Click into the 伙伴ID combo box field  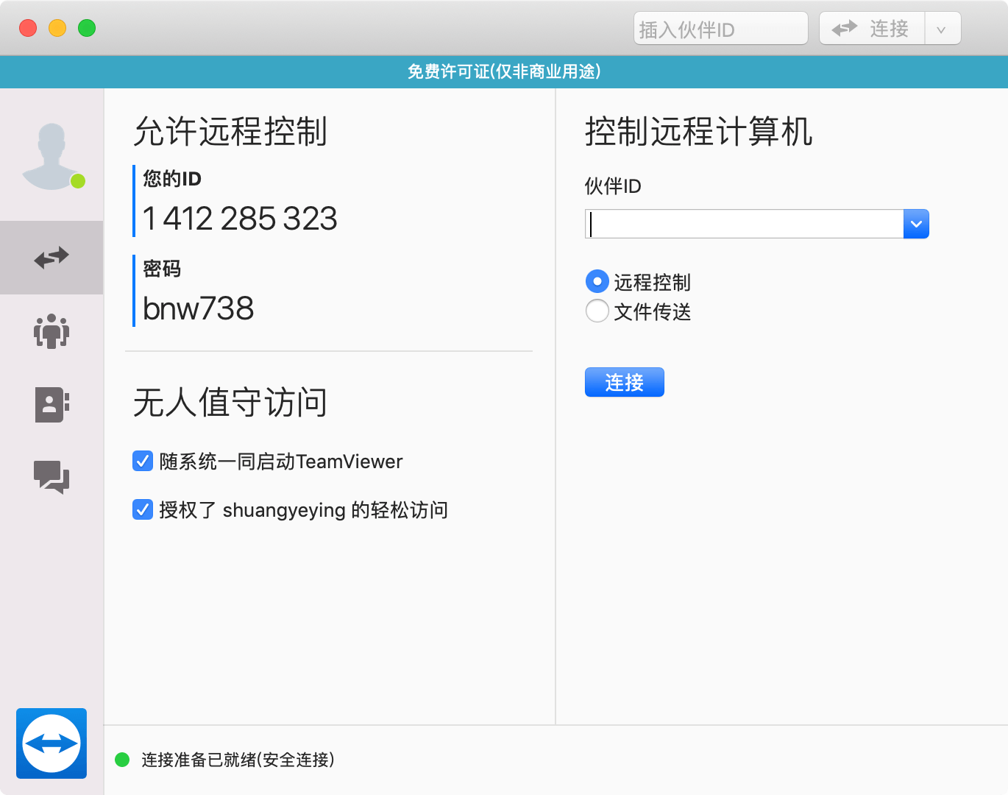click(744, 224)
